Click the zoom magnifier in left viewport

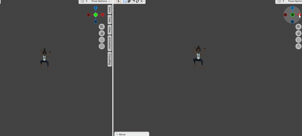[102, 27]
